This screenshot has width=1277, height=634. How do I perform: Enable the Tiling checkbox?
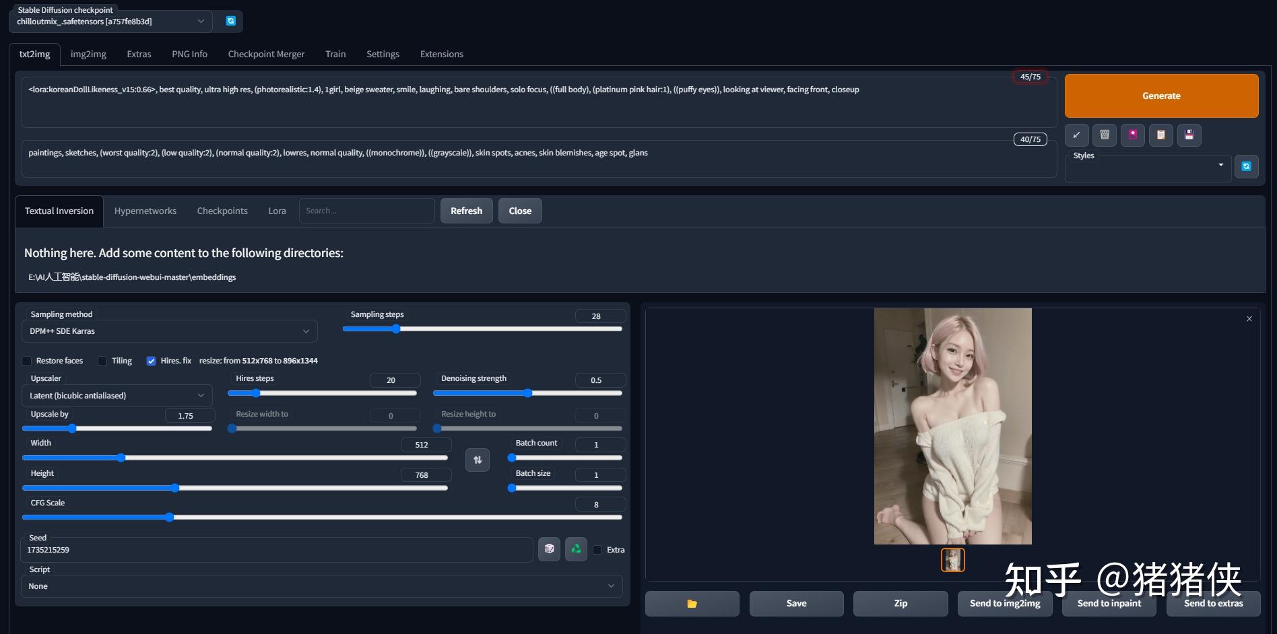click(102, 361)
